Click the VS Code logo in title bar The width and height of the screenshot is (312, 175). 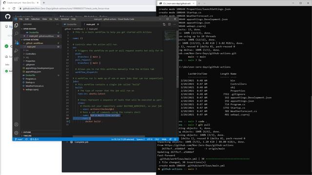click(x=16, y=19)
